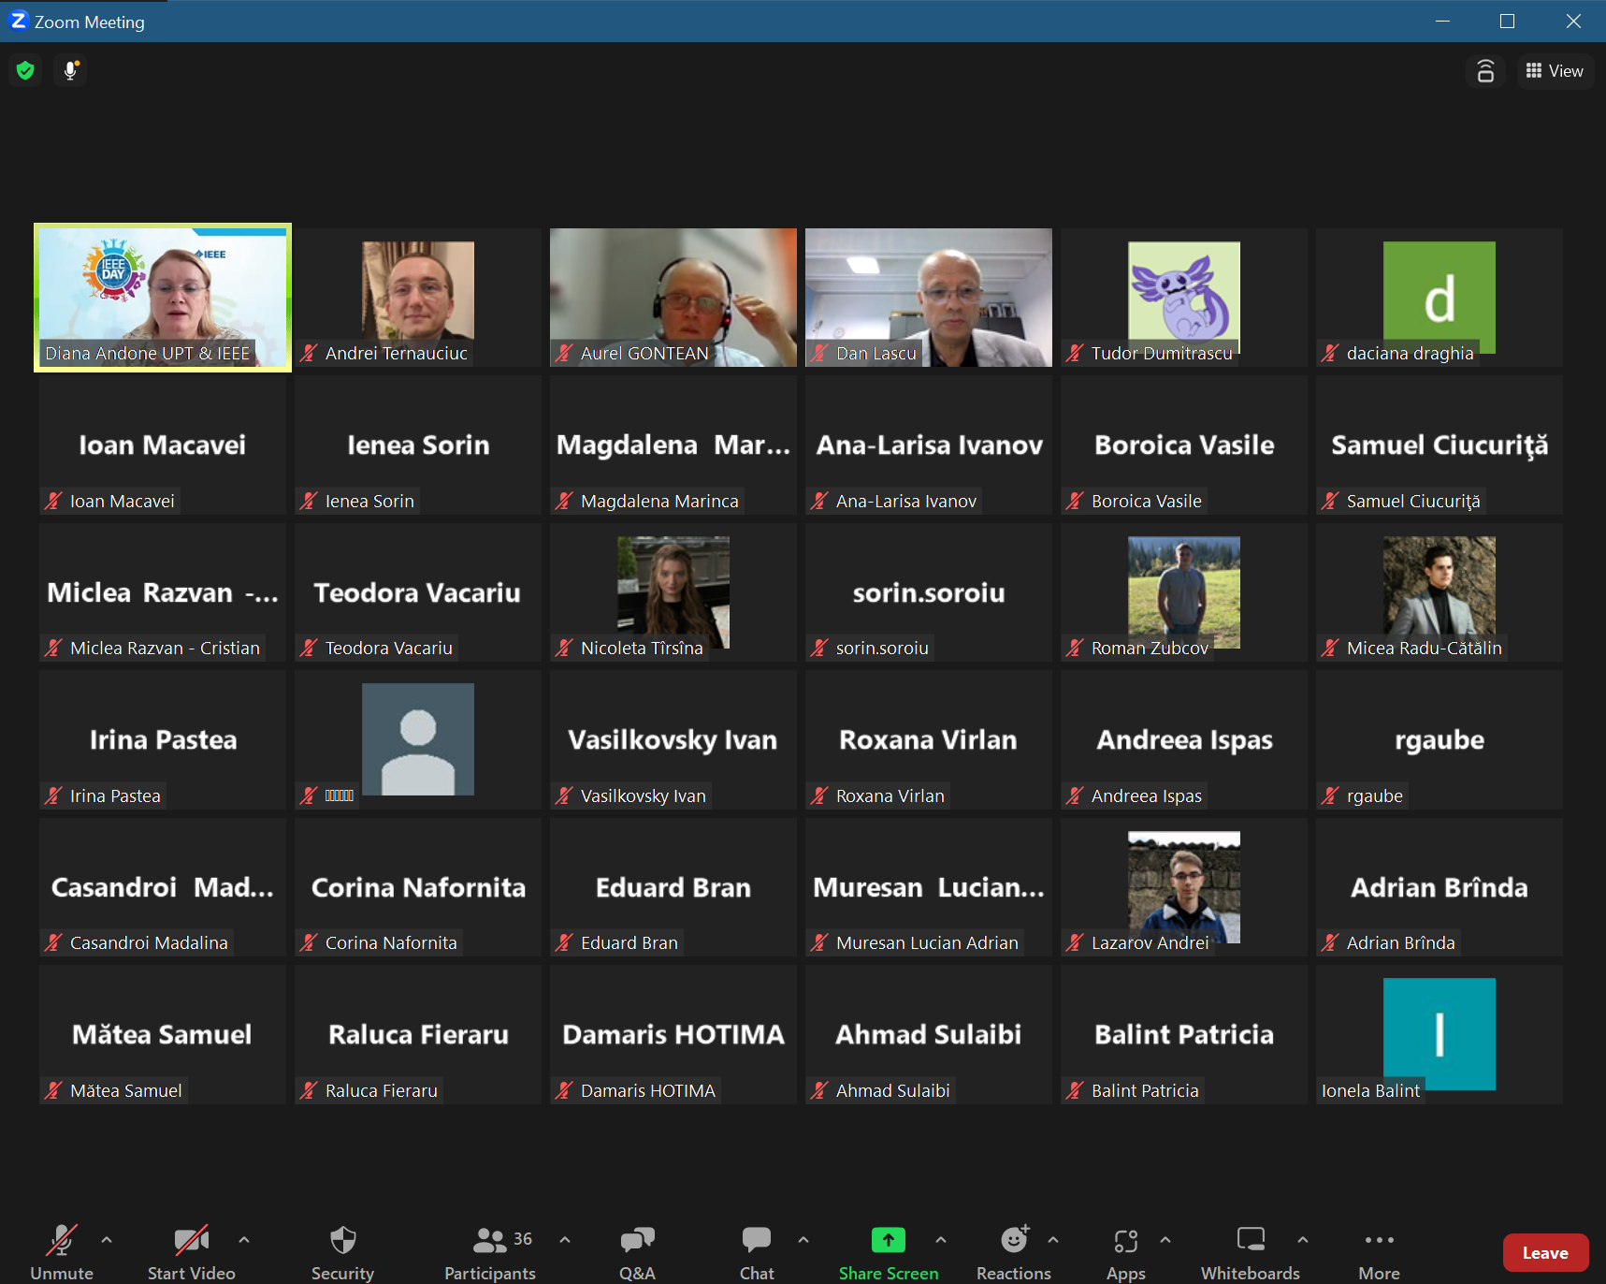Open Whiteboards
1606x1284 pixels.
pyautogui.click(x=1250, y=1251)
